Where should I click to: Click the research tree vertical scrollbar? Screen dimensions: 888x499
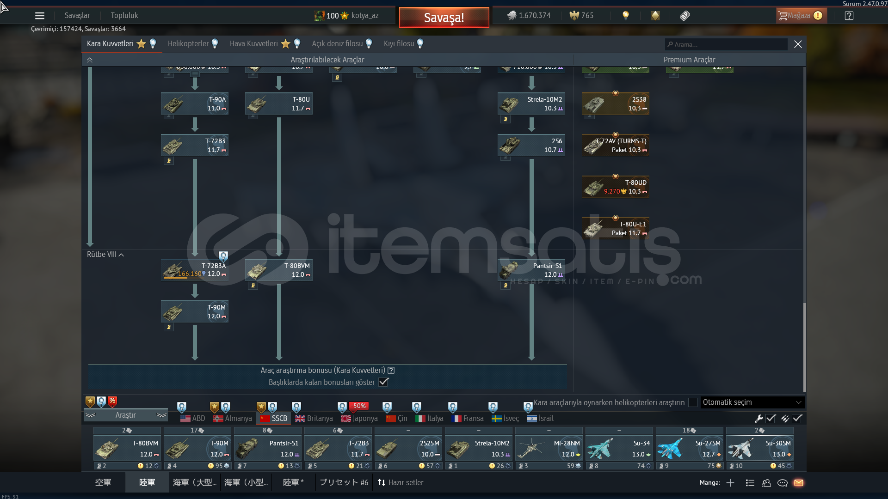805,347
